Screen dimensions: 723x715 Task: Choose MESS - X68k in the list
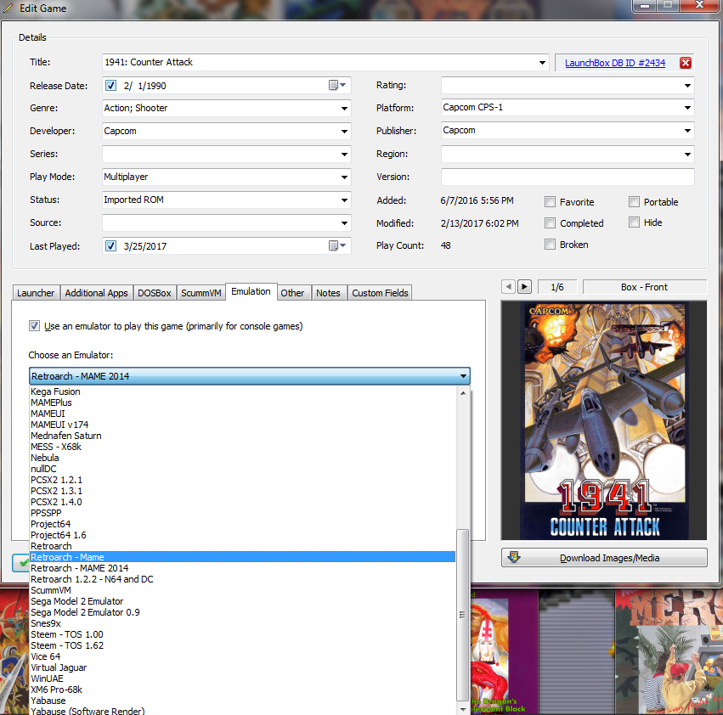(x=242, y=447)
